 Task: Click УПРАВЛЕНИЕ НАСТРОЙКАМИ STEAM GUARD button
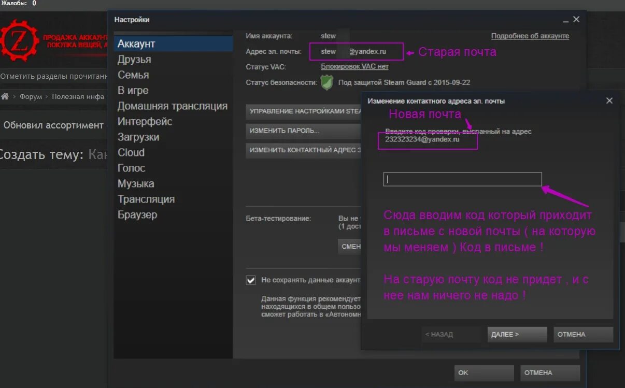(303, 111)
